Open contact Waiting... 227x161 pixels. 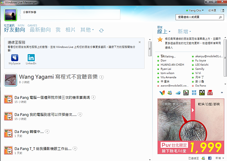(x=168, y=56)
